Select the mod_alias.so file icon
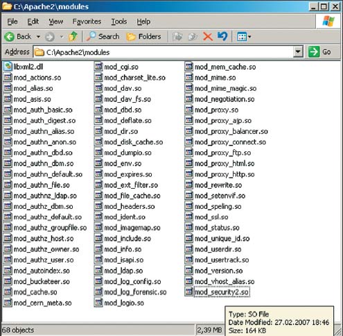 coord(8,88)
